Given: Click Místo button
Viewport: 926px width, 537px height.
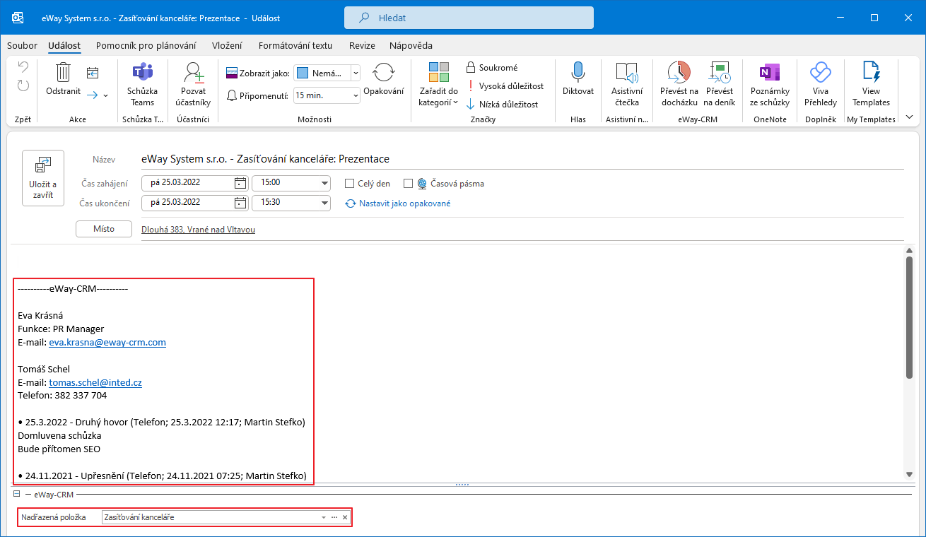Looking at the screenshot, I should pyautogui.click(x=104, y=229).
